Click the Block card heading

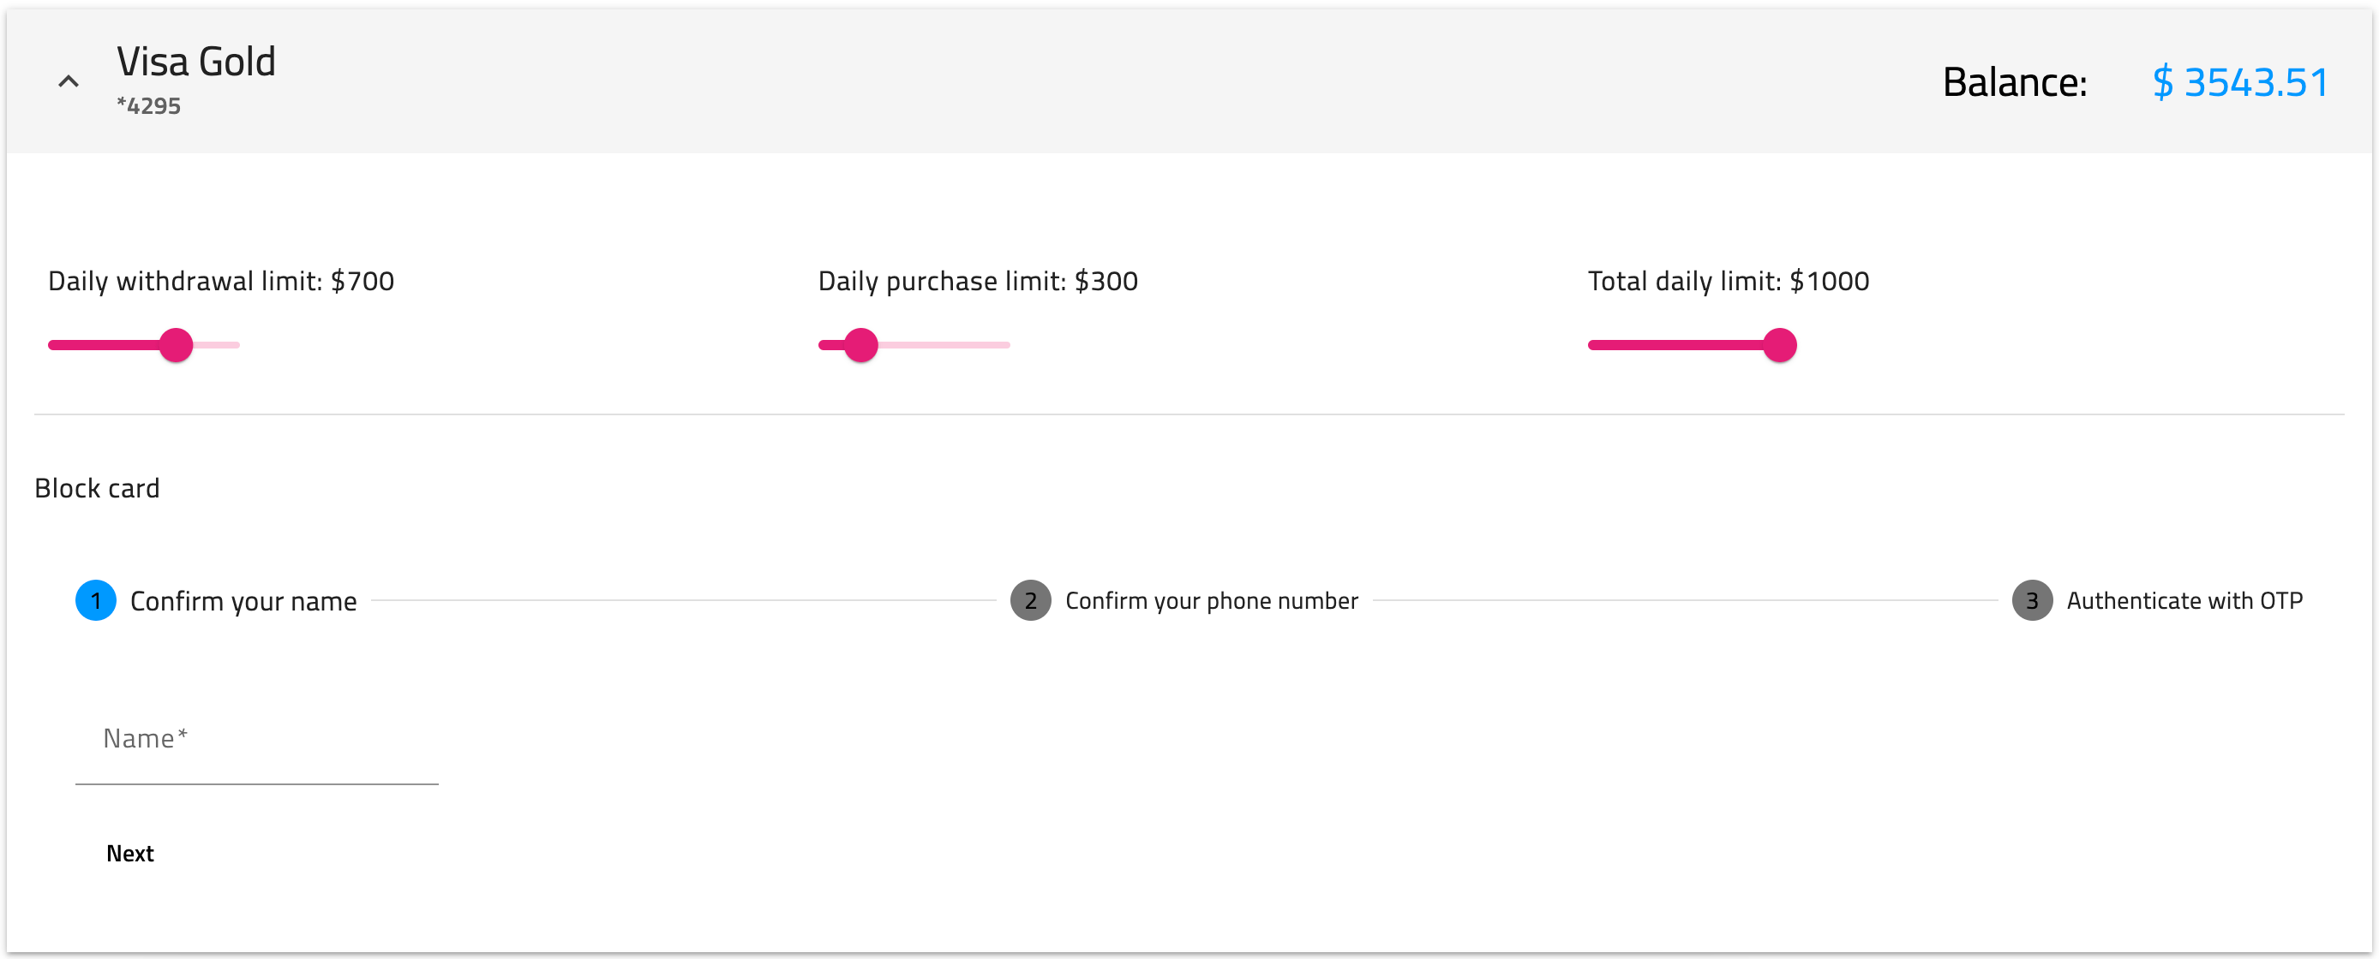pos(97,488)
